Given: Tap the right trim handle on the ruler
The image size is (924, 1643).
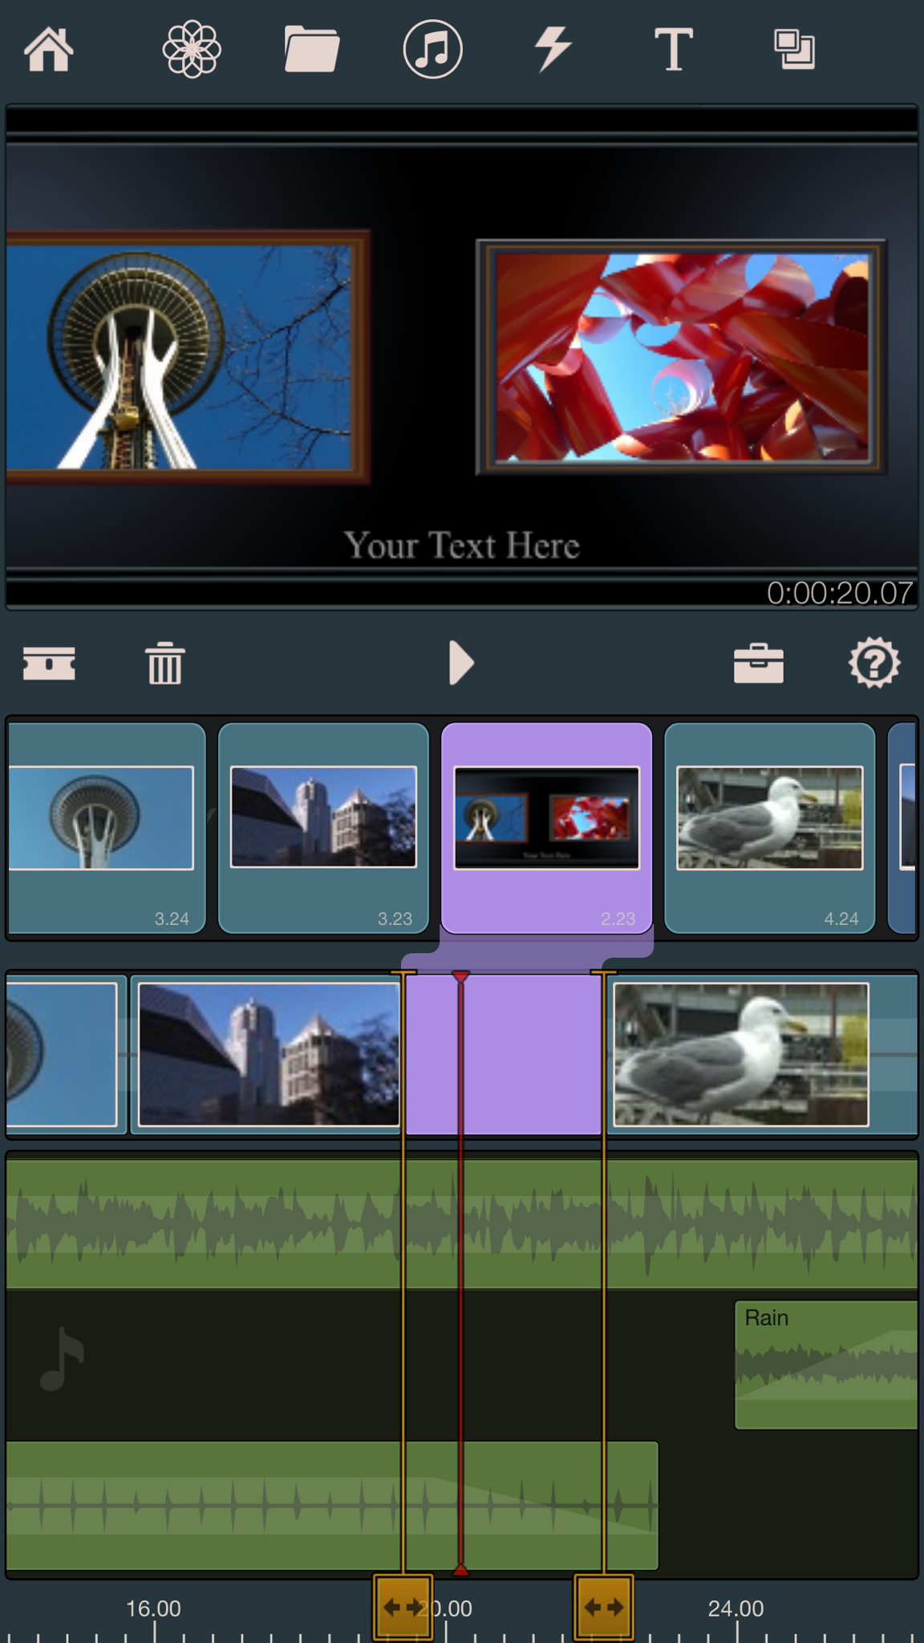Looking at the screenshot, I should click(x=603, y=1607).
